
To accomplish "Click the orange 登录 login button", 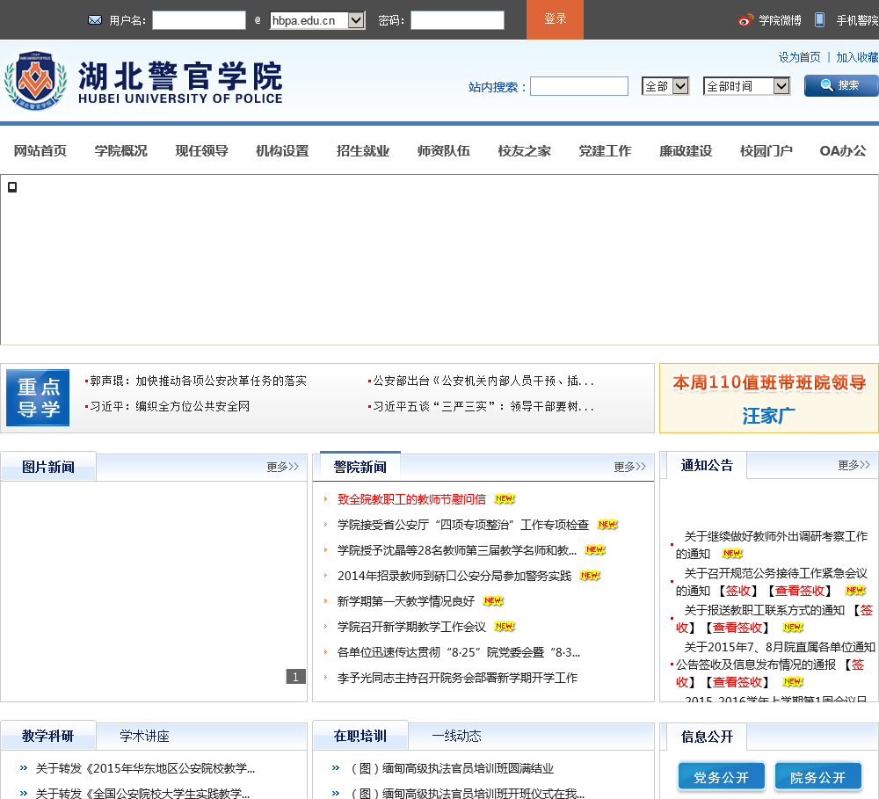I will click(x=555, y=19).
